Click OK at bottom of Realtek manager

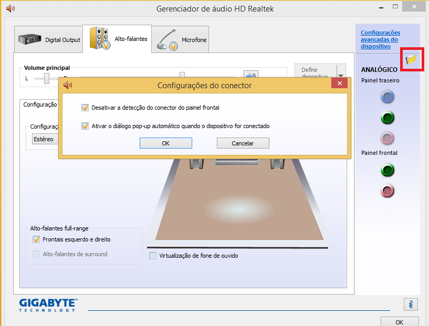pos(400,322)
